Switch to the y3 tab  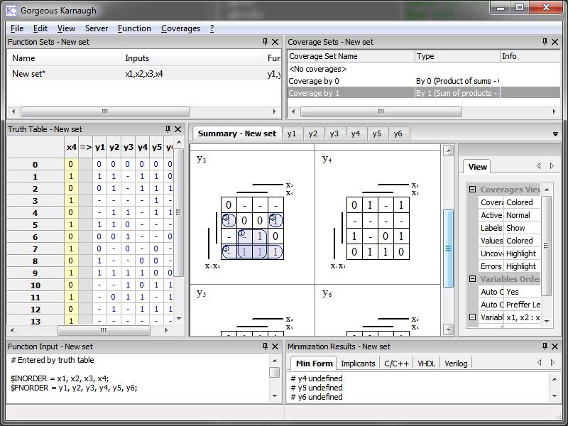334,133
